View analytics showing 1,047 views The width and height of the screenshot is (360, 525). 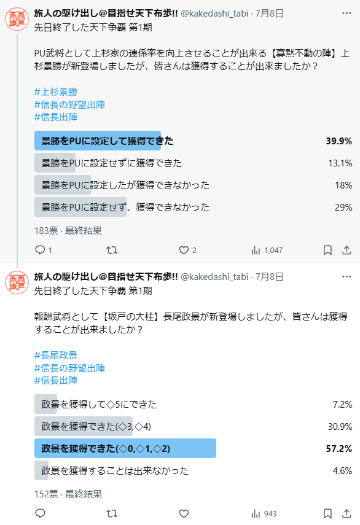(267, 250)
